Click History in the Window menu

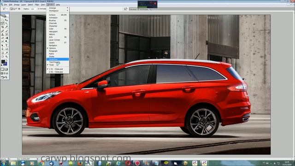58,35
